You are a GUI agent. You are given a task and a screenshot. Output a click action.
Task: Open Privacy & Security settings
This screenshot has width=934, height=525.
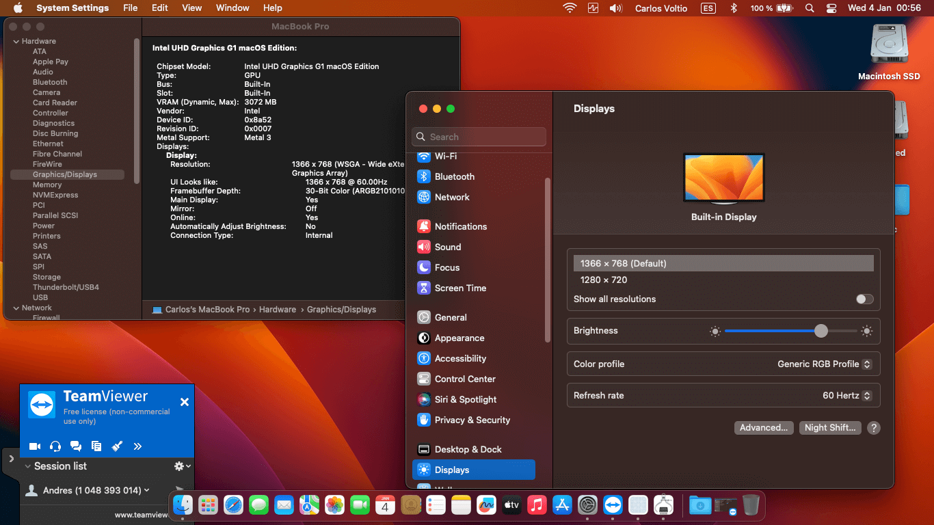click(472, 420)
